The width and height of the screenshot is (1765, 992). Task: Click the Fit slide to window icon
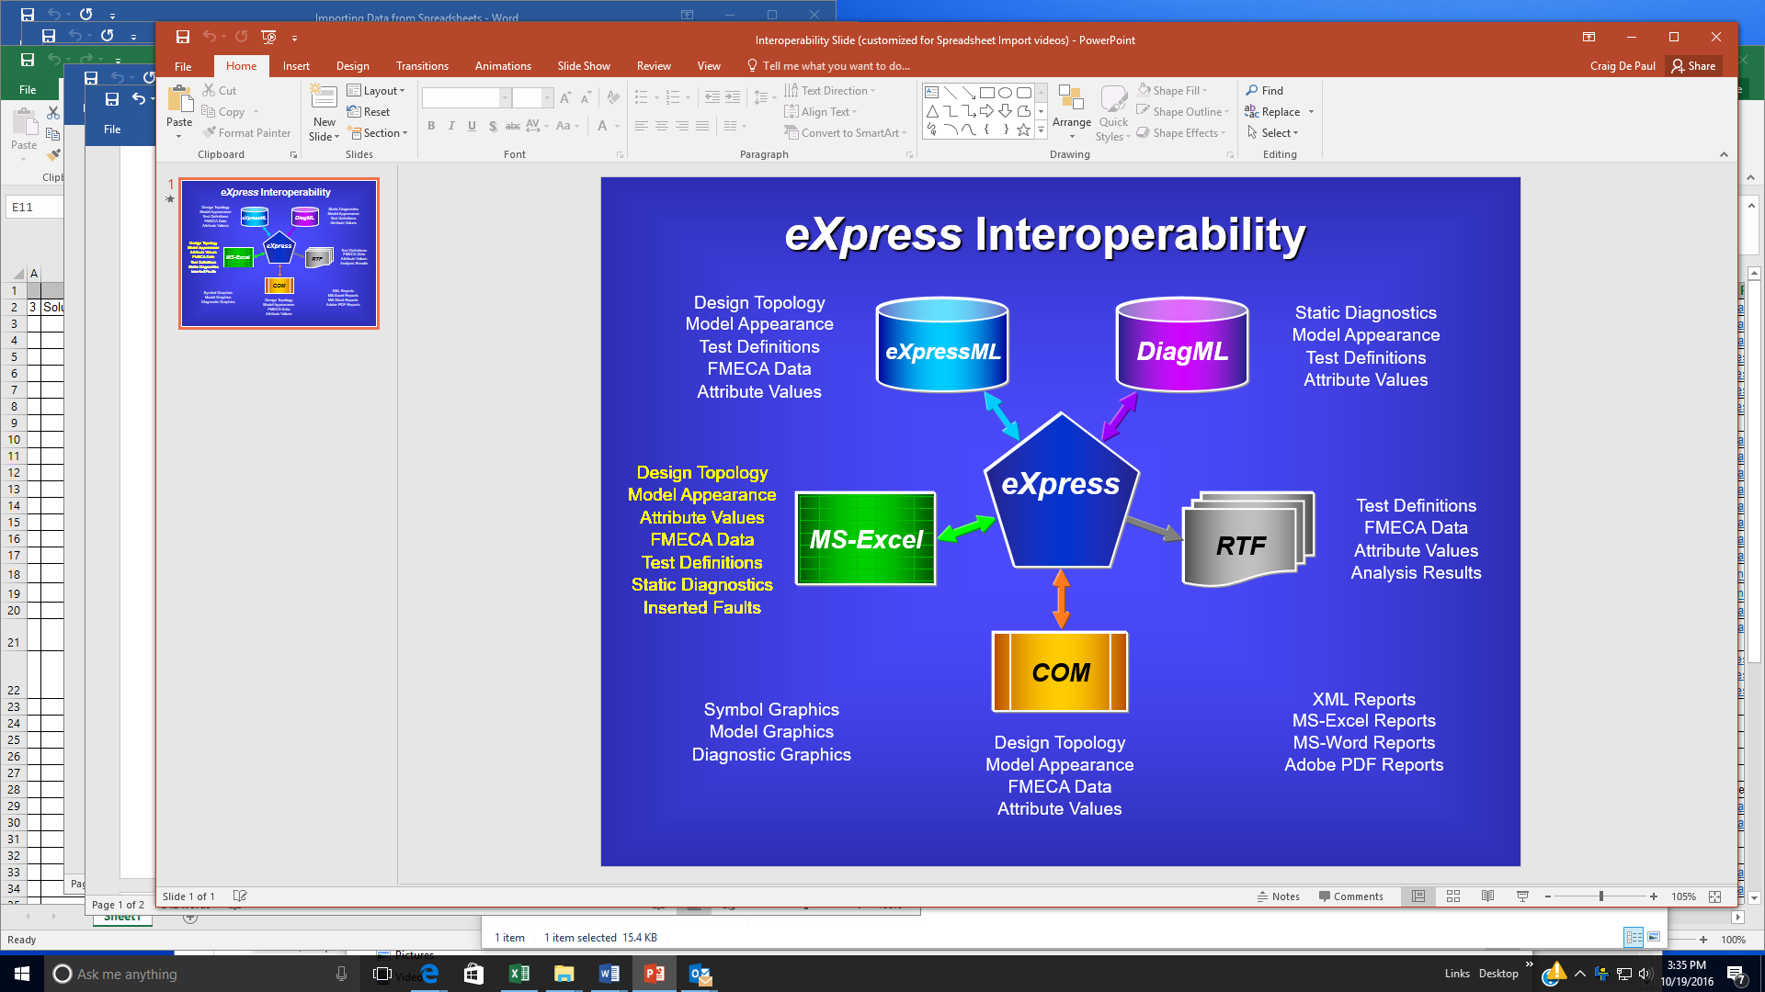(x=1714, y=896)
